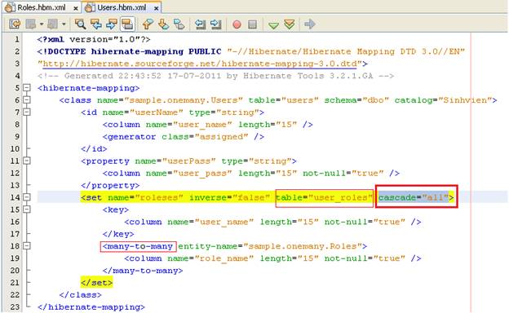
Task: Toggle Bookmark toolbar icon
Action: click(179, 24)
